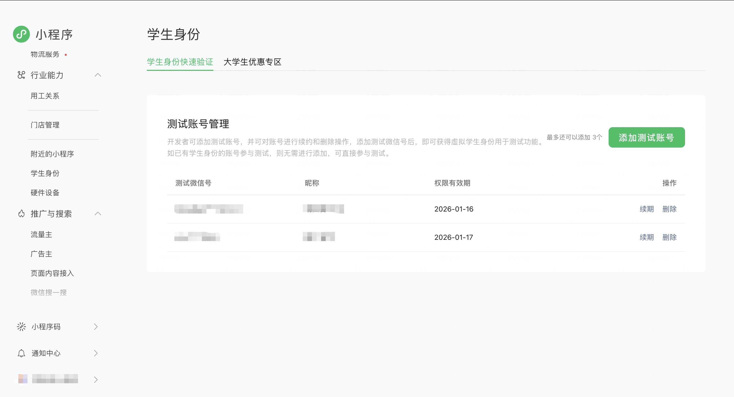Click the green Mini Program logo icon
The height and width of the screenshot is (397, 734).
click(x=21, y=34)
